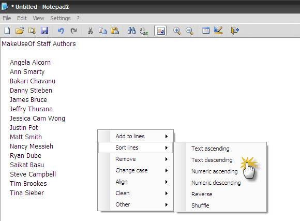The height and width of the screenshot is (221, 300).
Task: Expand the Align submenu
Action: click(x=136, y=182)
